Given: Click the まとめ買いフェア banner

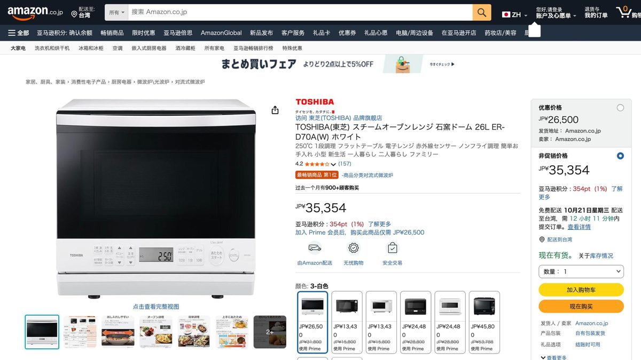Looking at the screenshot, I should [x=338, y=64].
